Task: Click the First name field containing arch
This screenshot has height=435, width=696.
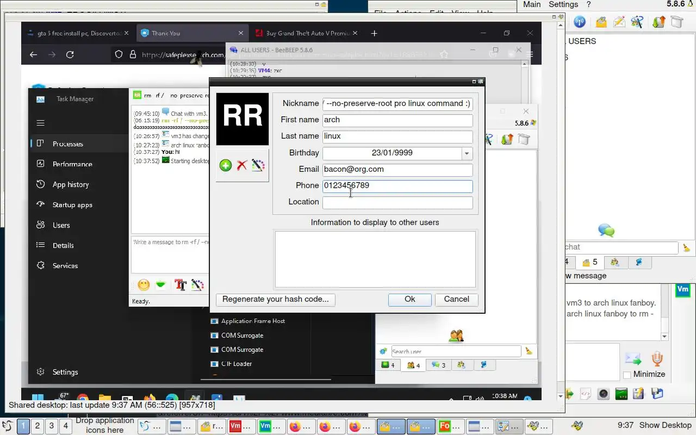Action: click(x=397, y=120)
